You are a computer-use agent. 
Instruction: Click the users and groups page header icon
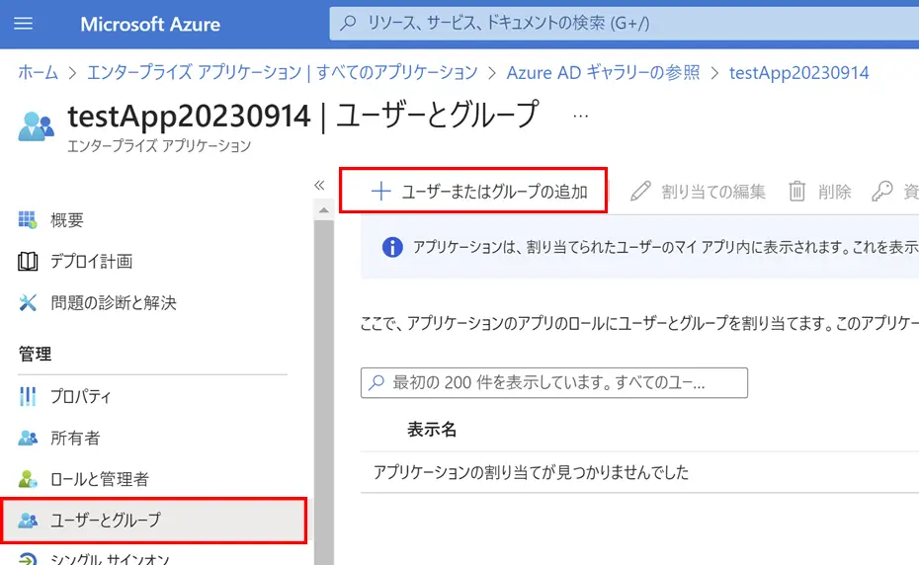tap(36, 126)
